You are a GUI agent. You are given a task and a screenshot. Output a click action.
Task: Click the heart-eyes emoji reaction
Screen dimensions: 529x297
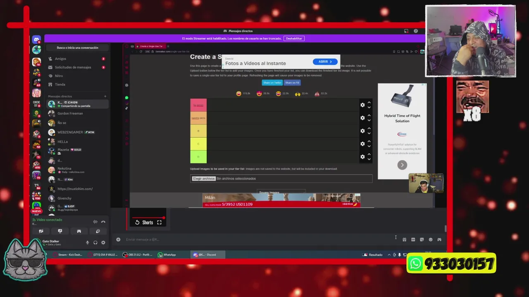[259, 94]
